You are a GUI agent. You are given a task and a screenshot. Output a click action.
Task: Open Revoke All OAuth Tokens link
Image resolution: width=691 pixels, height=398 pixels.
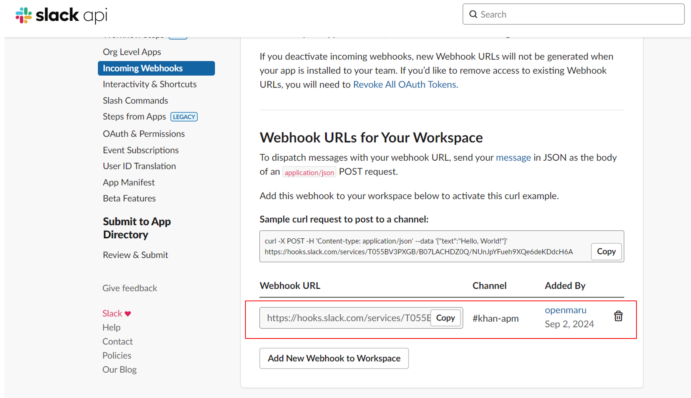(405, 84)
